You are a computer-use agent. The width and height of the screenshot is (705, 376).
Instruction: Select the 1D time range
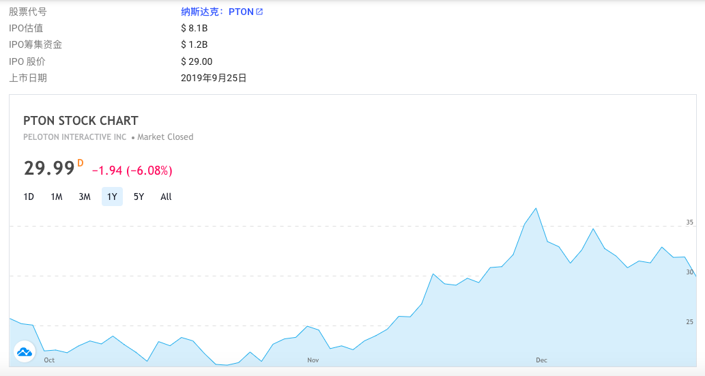click(x=29, y=197)
